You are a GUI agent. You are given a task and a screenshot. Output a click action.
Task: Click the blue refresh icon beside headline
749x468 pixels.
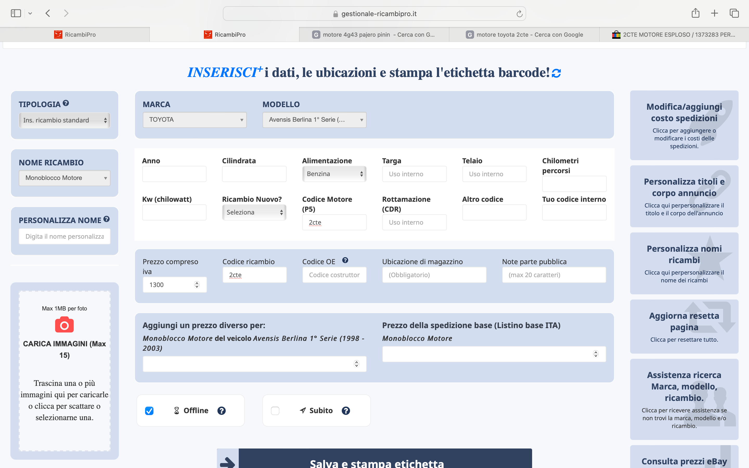[556, 73]
